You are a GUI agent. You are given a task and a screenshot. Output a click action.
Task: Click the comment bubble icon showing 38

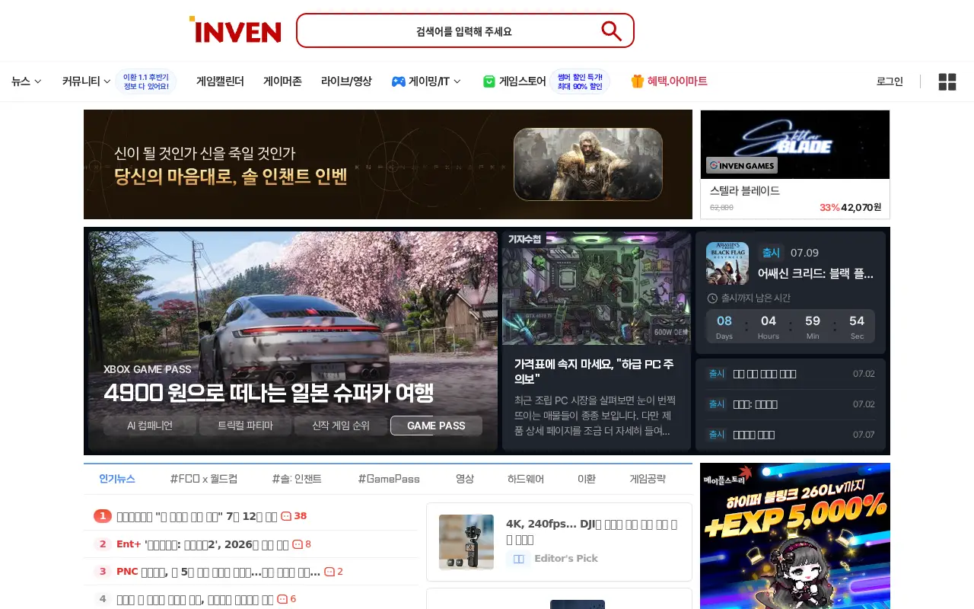click(286, 516)
